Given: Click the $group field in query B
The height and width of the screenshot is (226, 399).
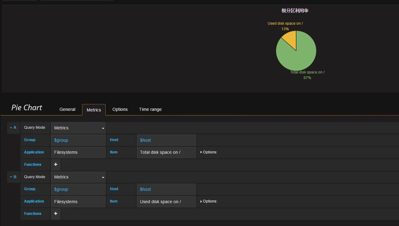Looking at the screenshot, I should (78, 189).
